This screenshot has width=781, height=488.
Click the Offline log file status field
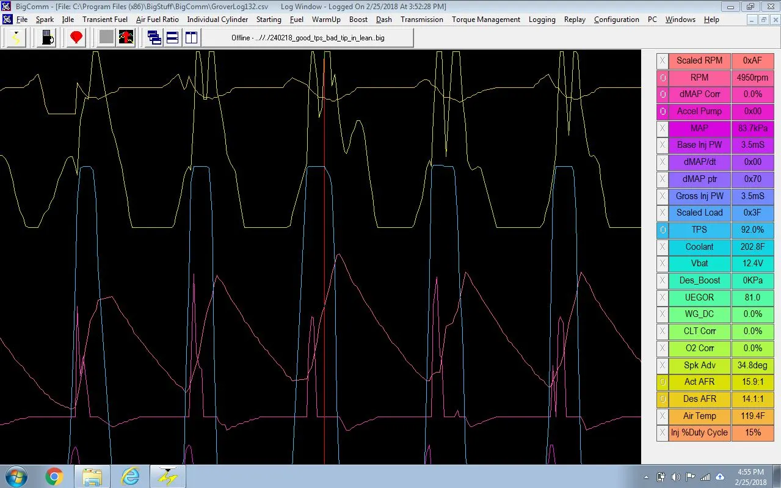click(x=308, y=38)
